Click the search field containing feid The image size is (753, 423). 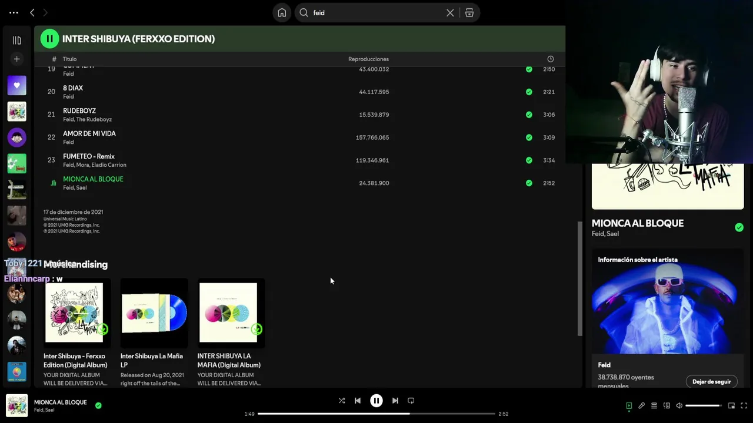click(376, 12)
